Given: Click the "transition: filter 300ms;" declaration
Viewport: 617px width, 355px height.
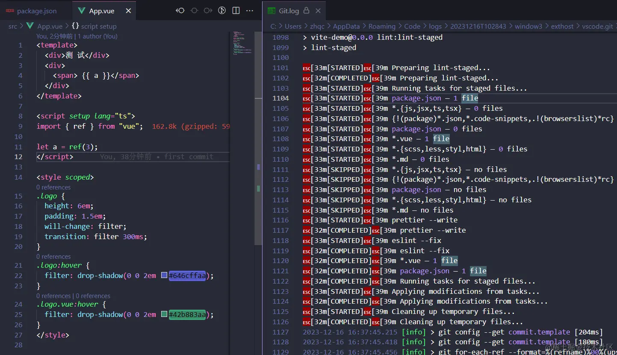Looking at the screenshot, I should pos(96,237).
